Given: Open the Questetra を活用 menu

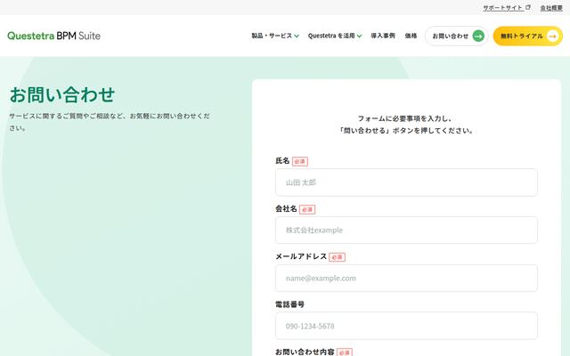Looking at the screenshot, I should tap(335, 36).
